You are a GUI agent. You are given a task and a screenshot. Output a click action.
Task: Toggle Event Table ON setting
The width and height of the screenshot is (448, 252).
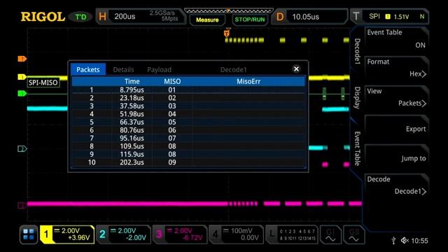coord(396,39)
